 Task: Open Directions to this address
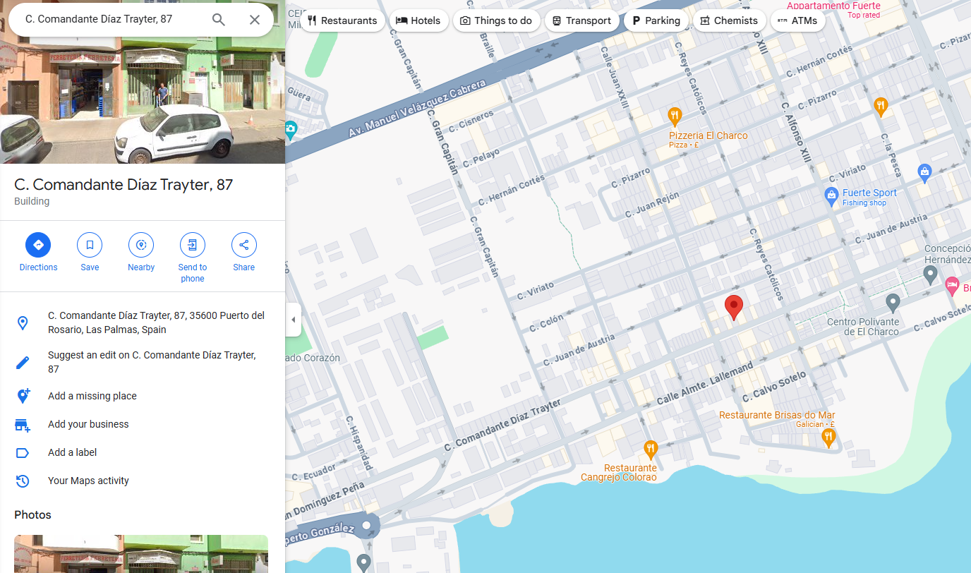pyautogui.click(x=38, y=245)
